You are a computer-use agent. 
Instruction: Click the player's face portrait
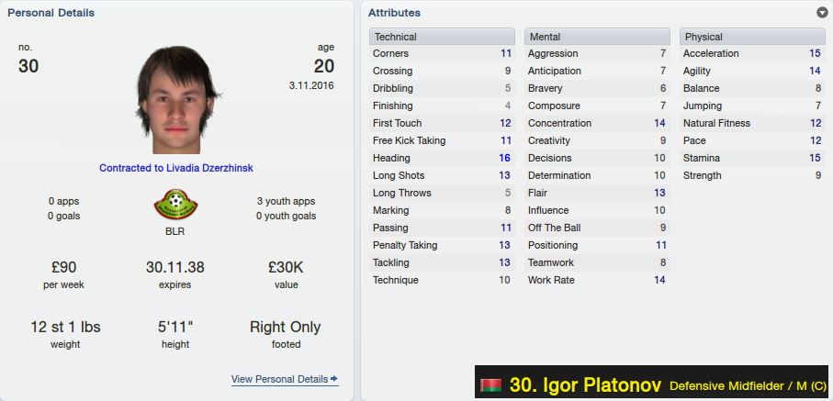176,100
